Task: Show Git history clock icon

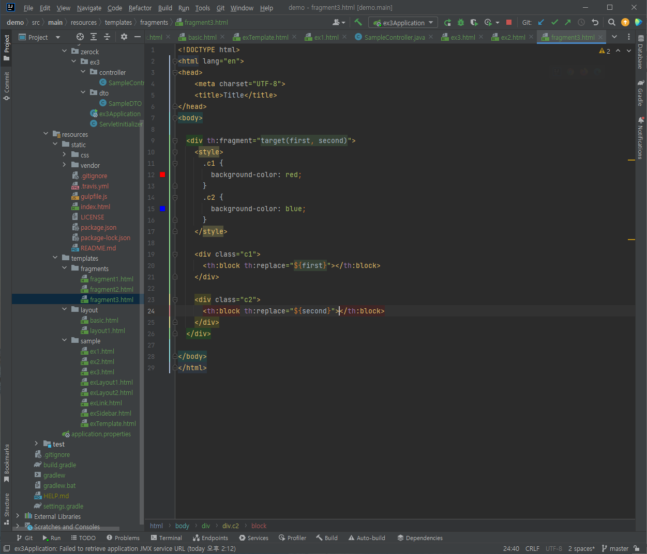Action: (581, 22)
